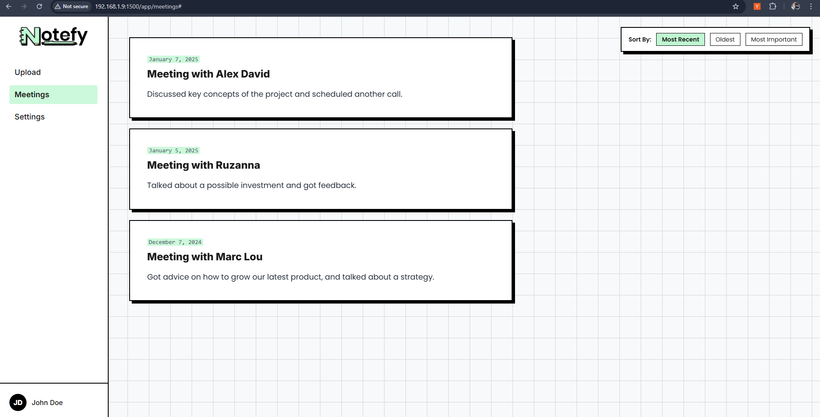
Task: Bookmark this page with star icon
Action: pyautogui.click(x=736, y=6)
